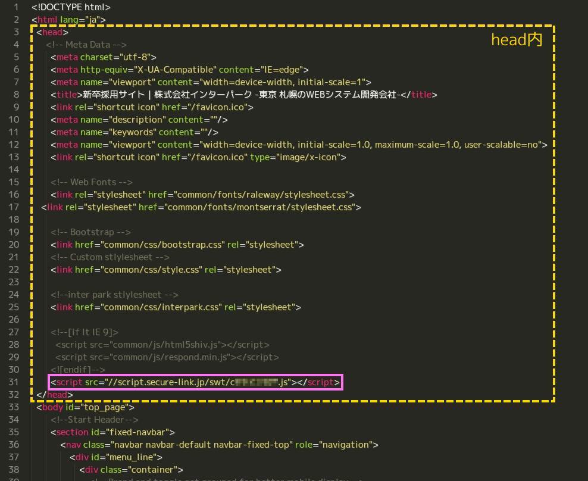Image resolution: width=588 pixels, height=481 pixels.
Task: Click the meta charset utf-8 line
Action: 103,58
